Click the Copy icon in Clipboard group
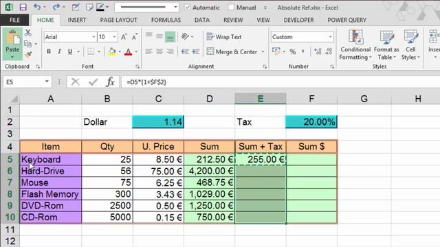 pyautogui.click(x=27, y=44)
